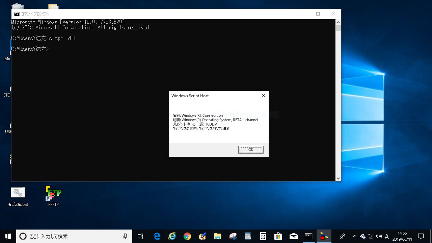The height and width of the screenshot is (243, 432).
Task: Click the slmgr -dli command text
Action: tap(62, 38)
